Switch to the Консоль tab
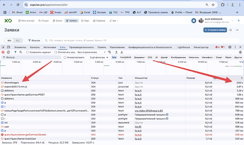 (x=35, y=47)
